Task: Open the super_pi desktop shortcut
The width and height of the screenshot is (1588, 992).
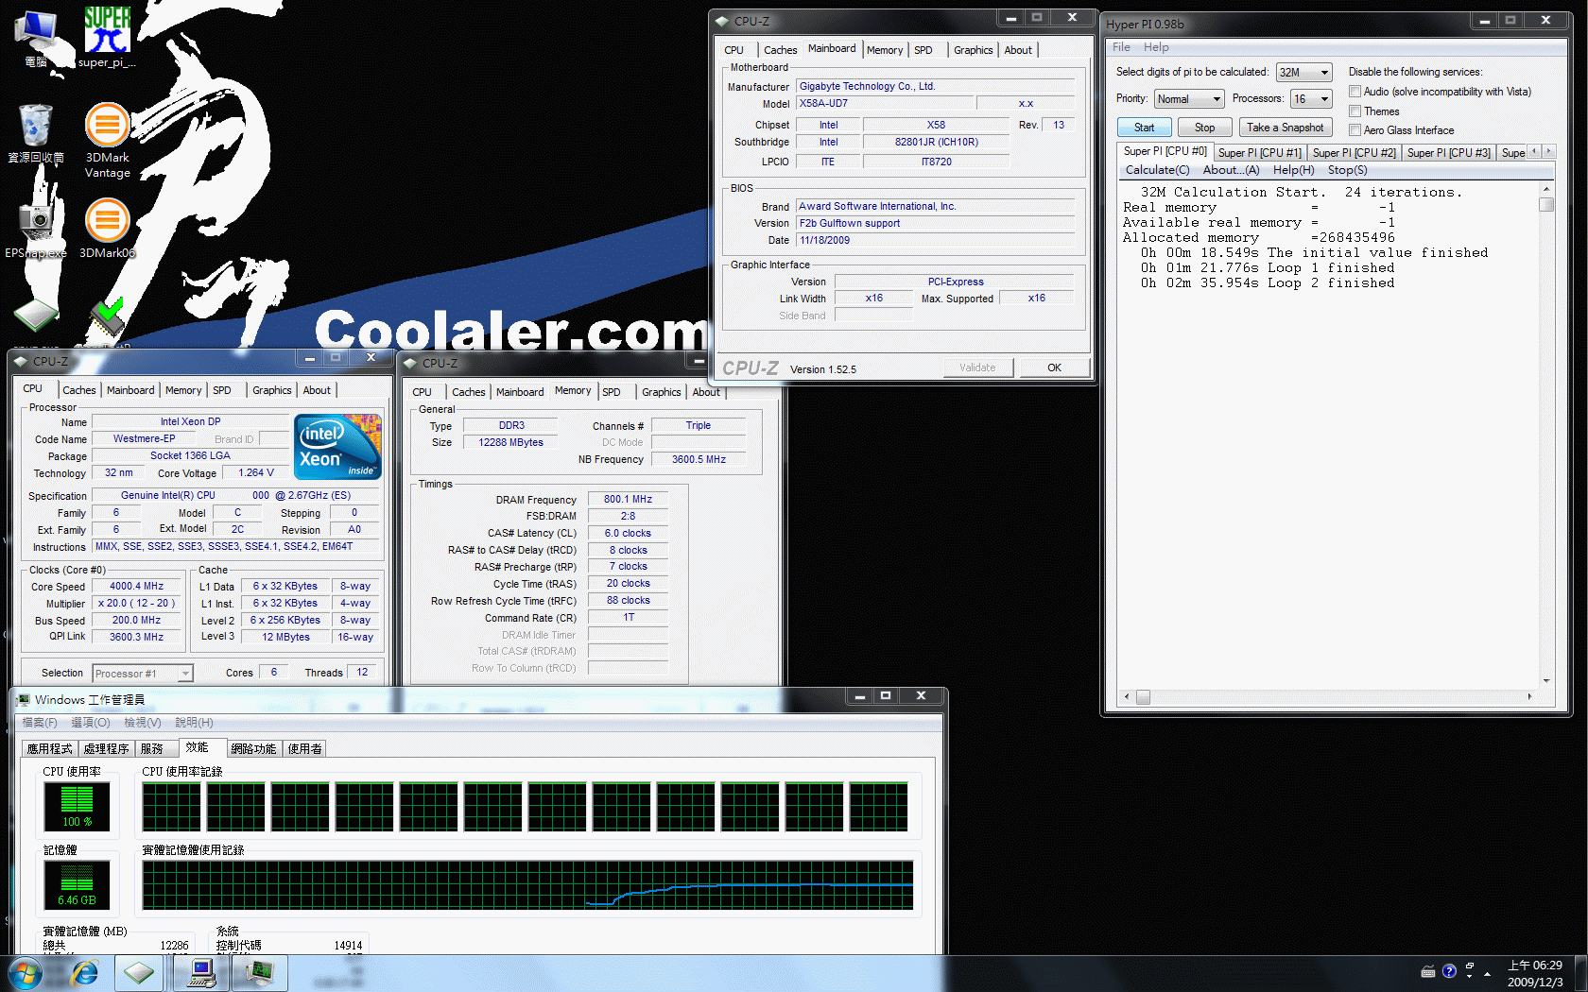Action: click(107, 38)
